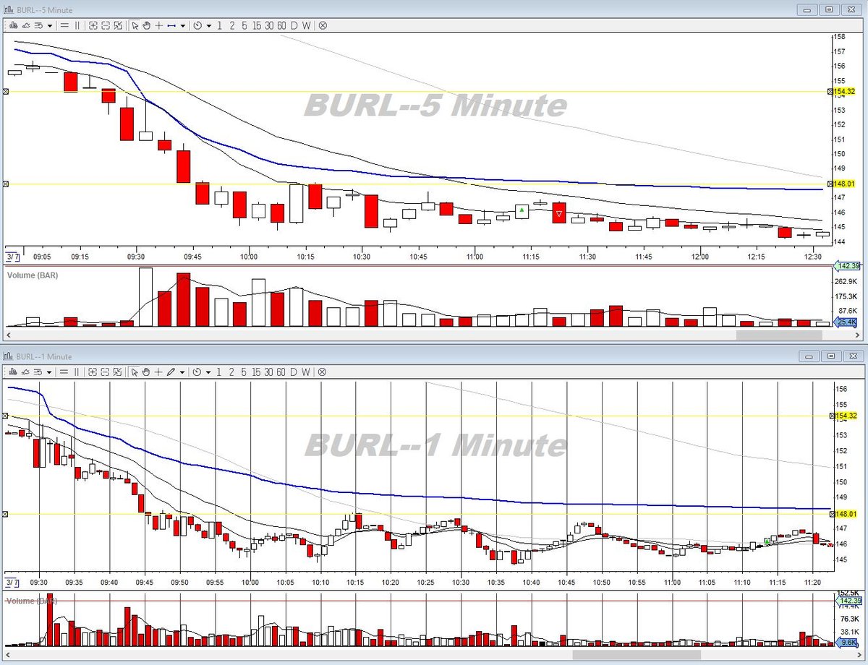868x665 pixels.
Task: Switch 5 Minute chart to 15 minute interval
Action: 256,25
